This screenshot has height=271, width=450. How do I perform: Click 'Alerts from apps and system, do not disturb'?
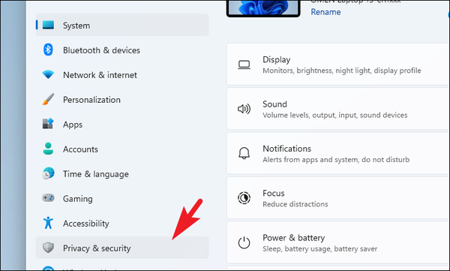tap(336, 159)
